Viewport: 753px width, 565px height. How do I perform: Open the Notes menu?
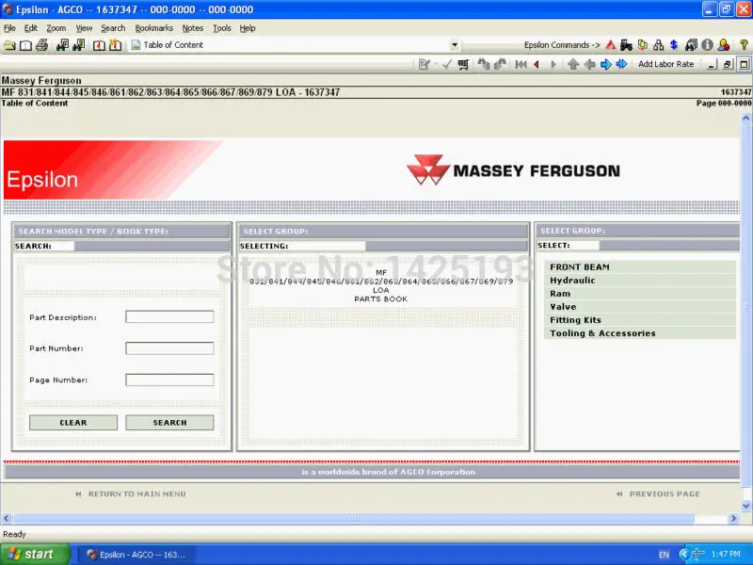click(x=193, y=28)
